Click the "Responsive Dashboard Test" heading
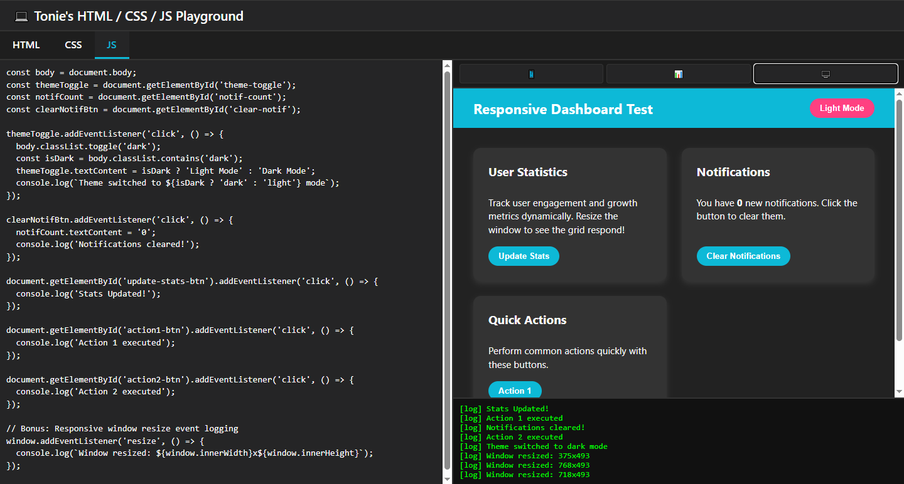Viewport: 904px width, 484px height. [563, 109]
